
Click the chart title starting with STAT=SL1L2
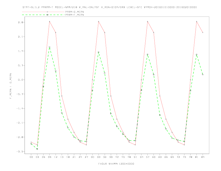click(110, 7)
